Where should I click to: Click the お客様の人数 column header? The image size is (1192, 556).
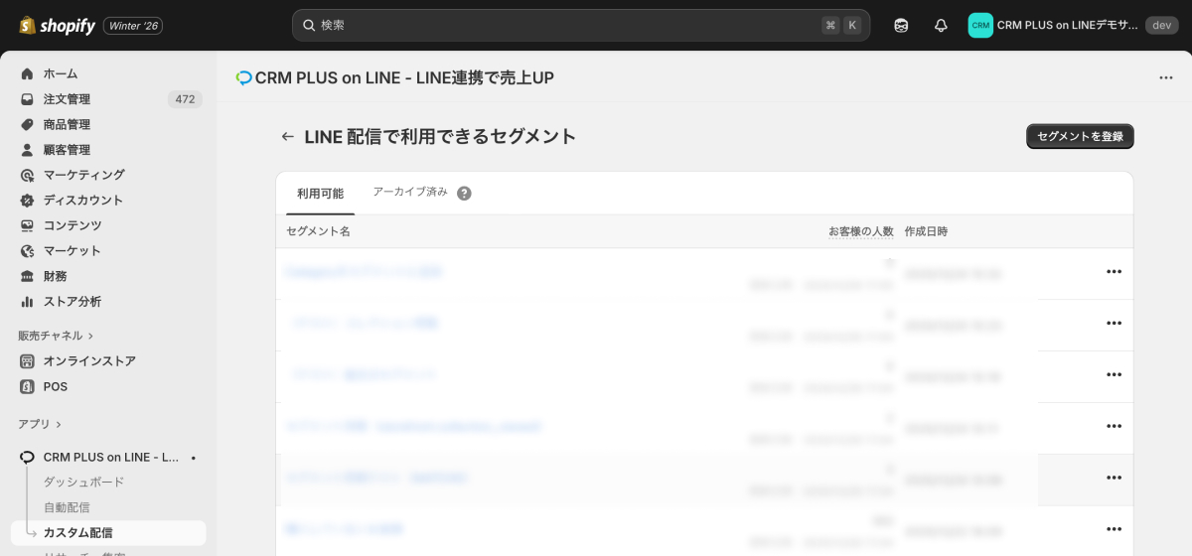tap(861, 231)
